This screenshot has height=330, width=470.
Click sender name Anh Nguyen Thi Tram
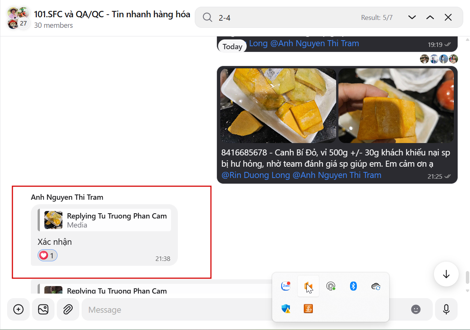(x=67, y=197)
